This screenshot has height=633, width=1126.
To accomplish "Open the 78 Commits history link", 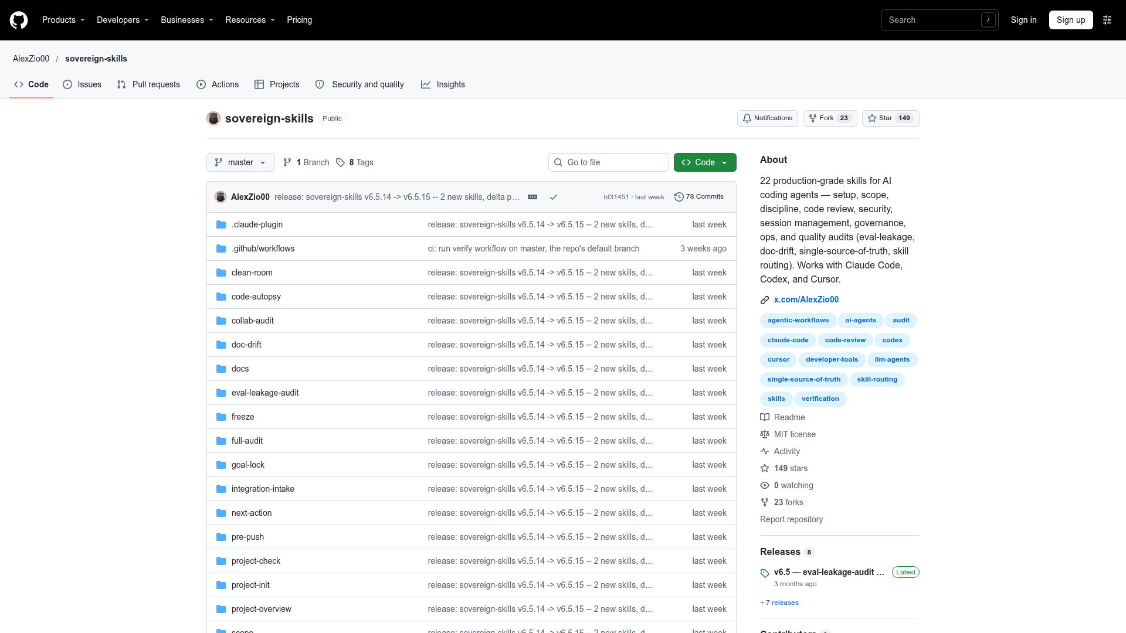I will [x=699, y=197].
